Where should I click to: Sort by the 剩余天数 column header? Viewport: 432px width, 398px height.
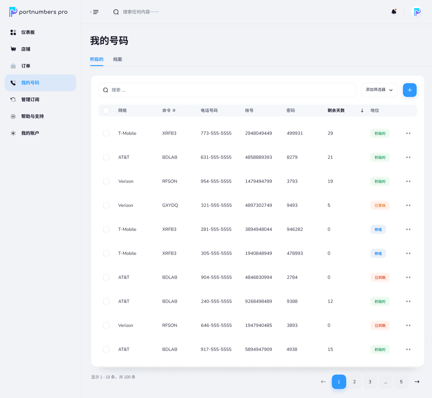[336, 110]
